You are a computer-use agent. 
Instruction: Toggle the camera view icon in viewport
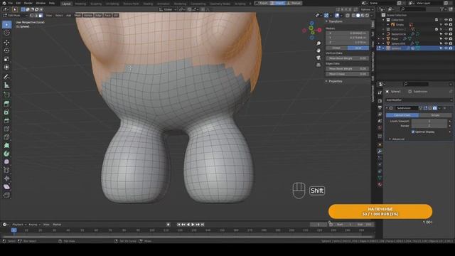(318, 58)
